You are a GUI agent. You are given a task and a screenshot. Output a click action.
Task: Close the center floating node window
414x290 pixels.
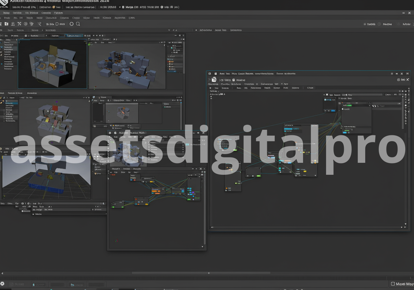coord(203,133)
